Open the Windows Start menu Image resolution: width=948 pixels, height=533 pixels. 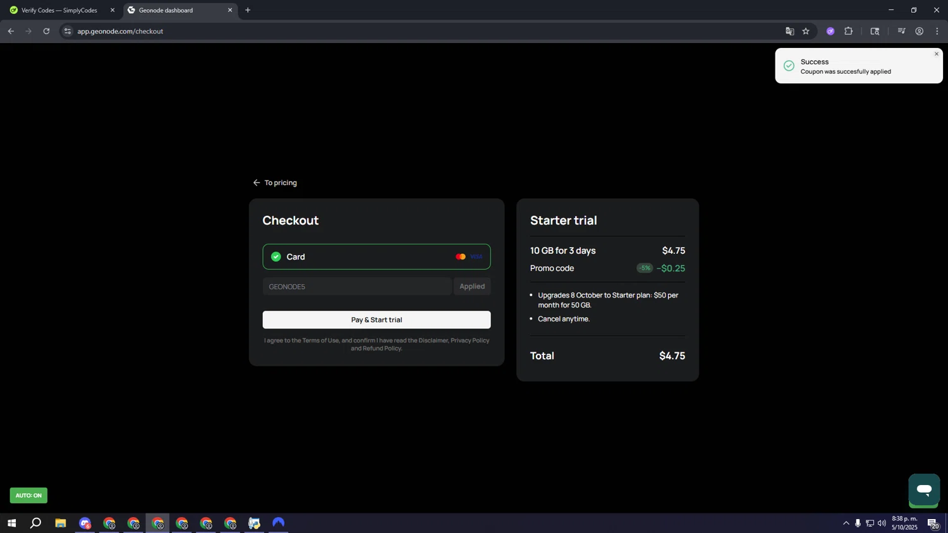point(11,523)
